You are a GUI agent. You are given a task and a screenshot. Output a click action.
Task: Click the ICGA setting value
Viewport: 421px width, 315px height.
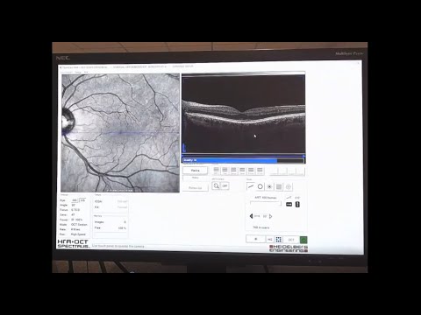122,201
